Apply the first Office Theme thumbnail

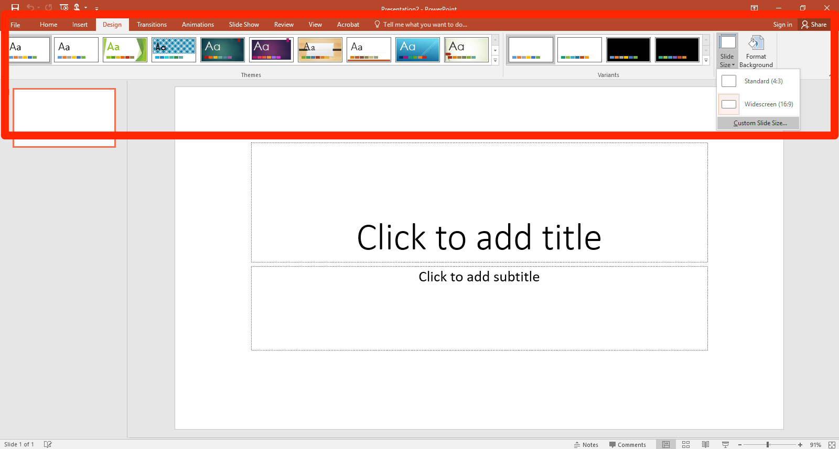click(30, 50)
